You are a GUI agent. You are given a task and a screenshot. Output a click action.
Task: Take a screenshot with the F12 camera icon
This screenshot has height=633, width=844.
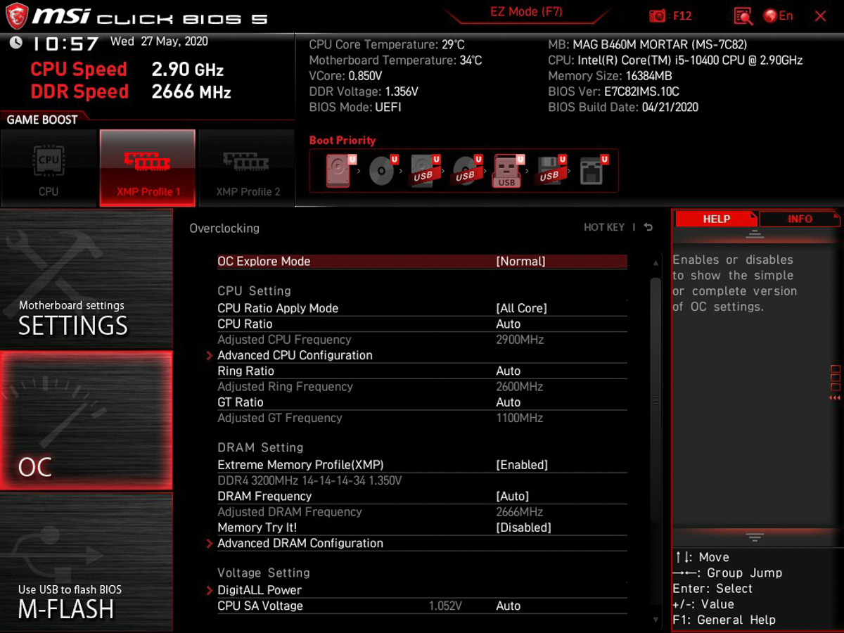(658, 15)
